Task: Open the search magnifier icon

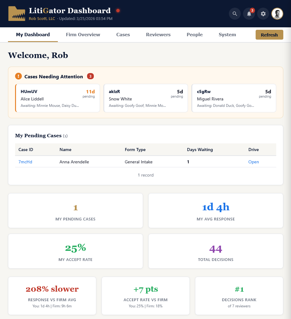Action: click(x=234, y=14)
